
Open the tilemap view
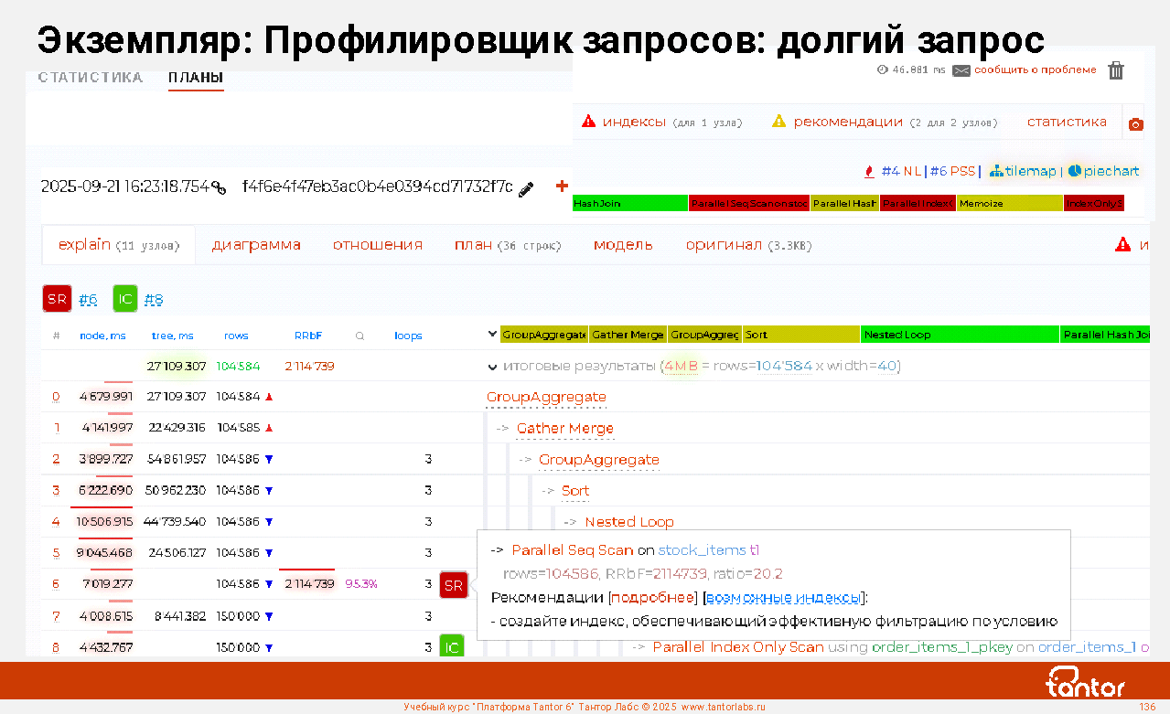[x=1023, y=171]
